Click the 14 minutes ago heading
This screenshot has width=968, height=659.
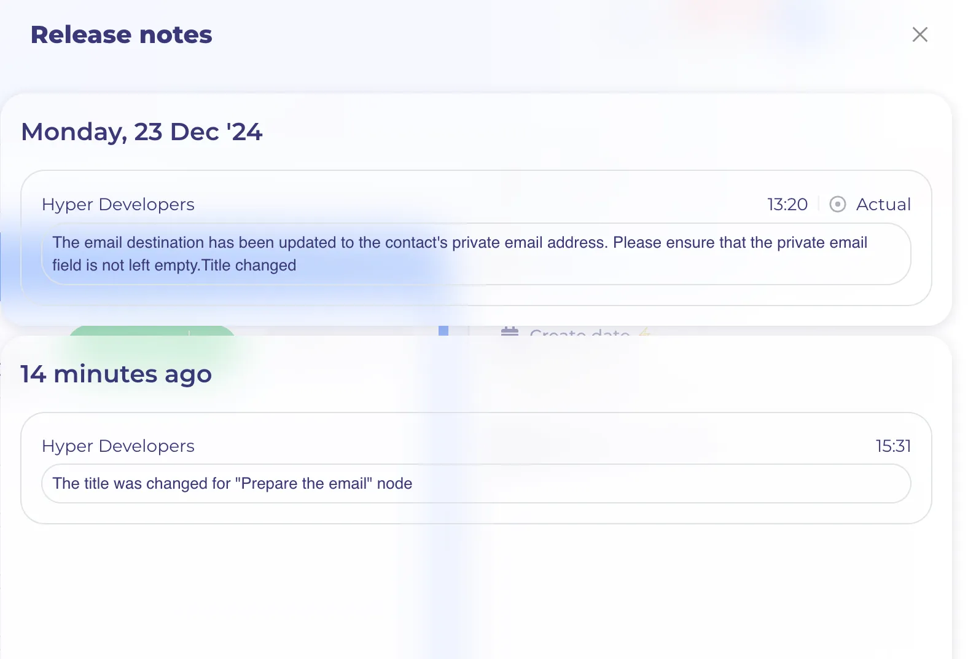116,374
